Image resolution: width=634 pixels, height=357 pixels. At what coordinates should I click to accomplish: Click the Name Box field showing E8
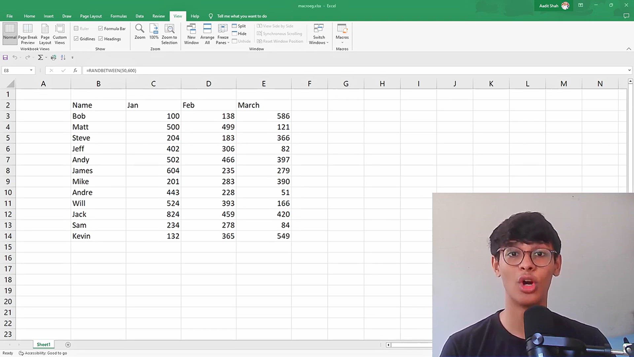[16, 70]
